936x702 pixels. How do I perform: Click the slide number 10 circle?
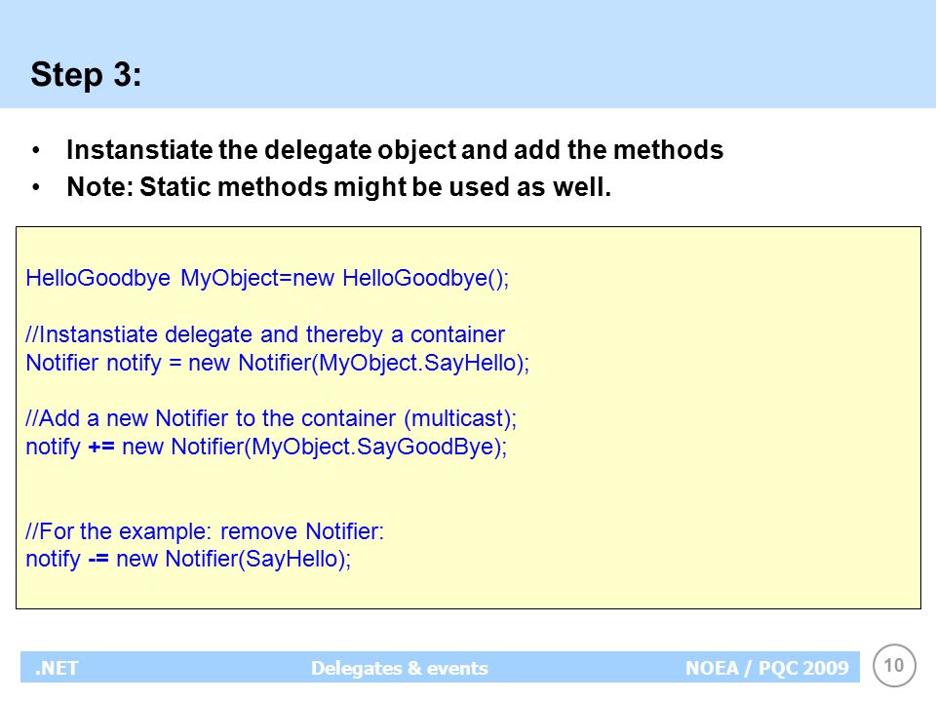pyautogui.click(x=894, y=666)
